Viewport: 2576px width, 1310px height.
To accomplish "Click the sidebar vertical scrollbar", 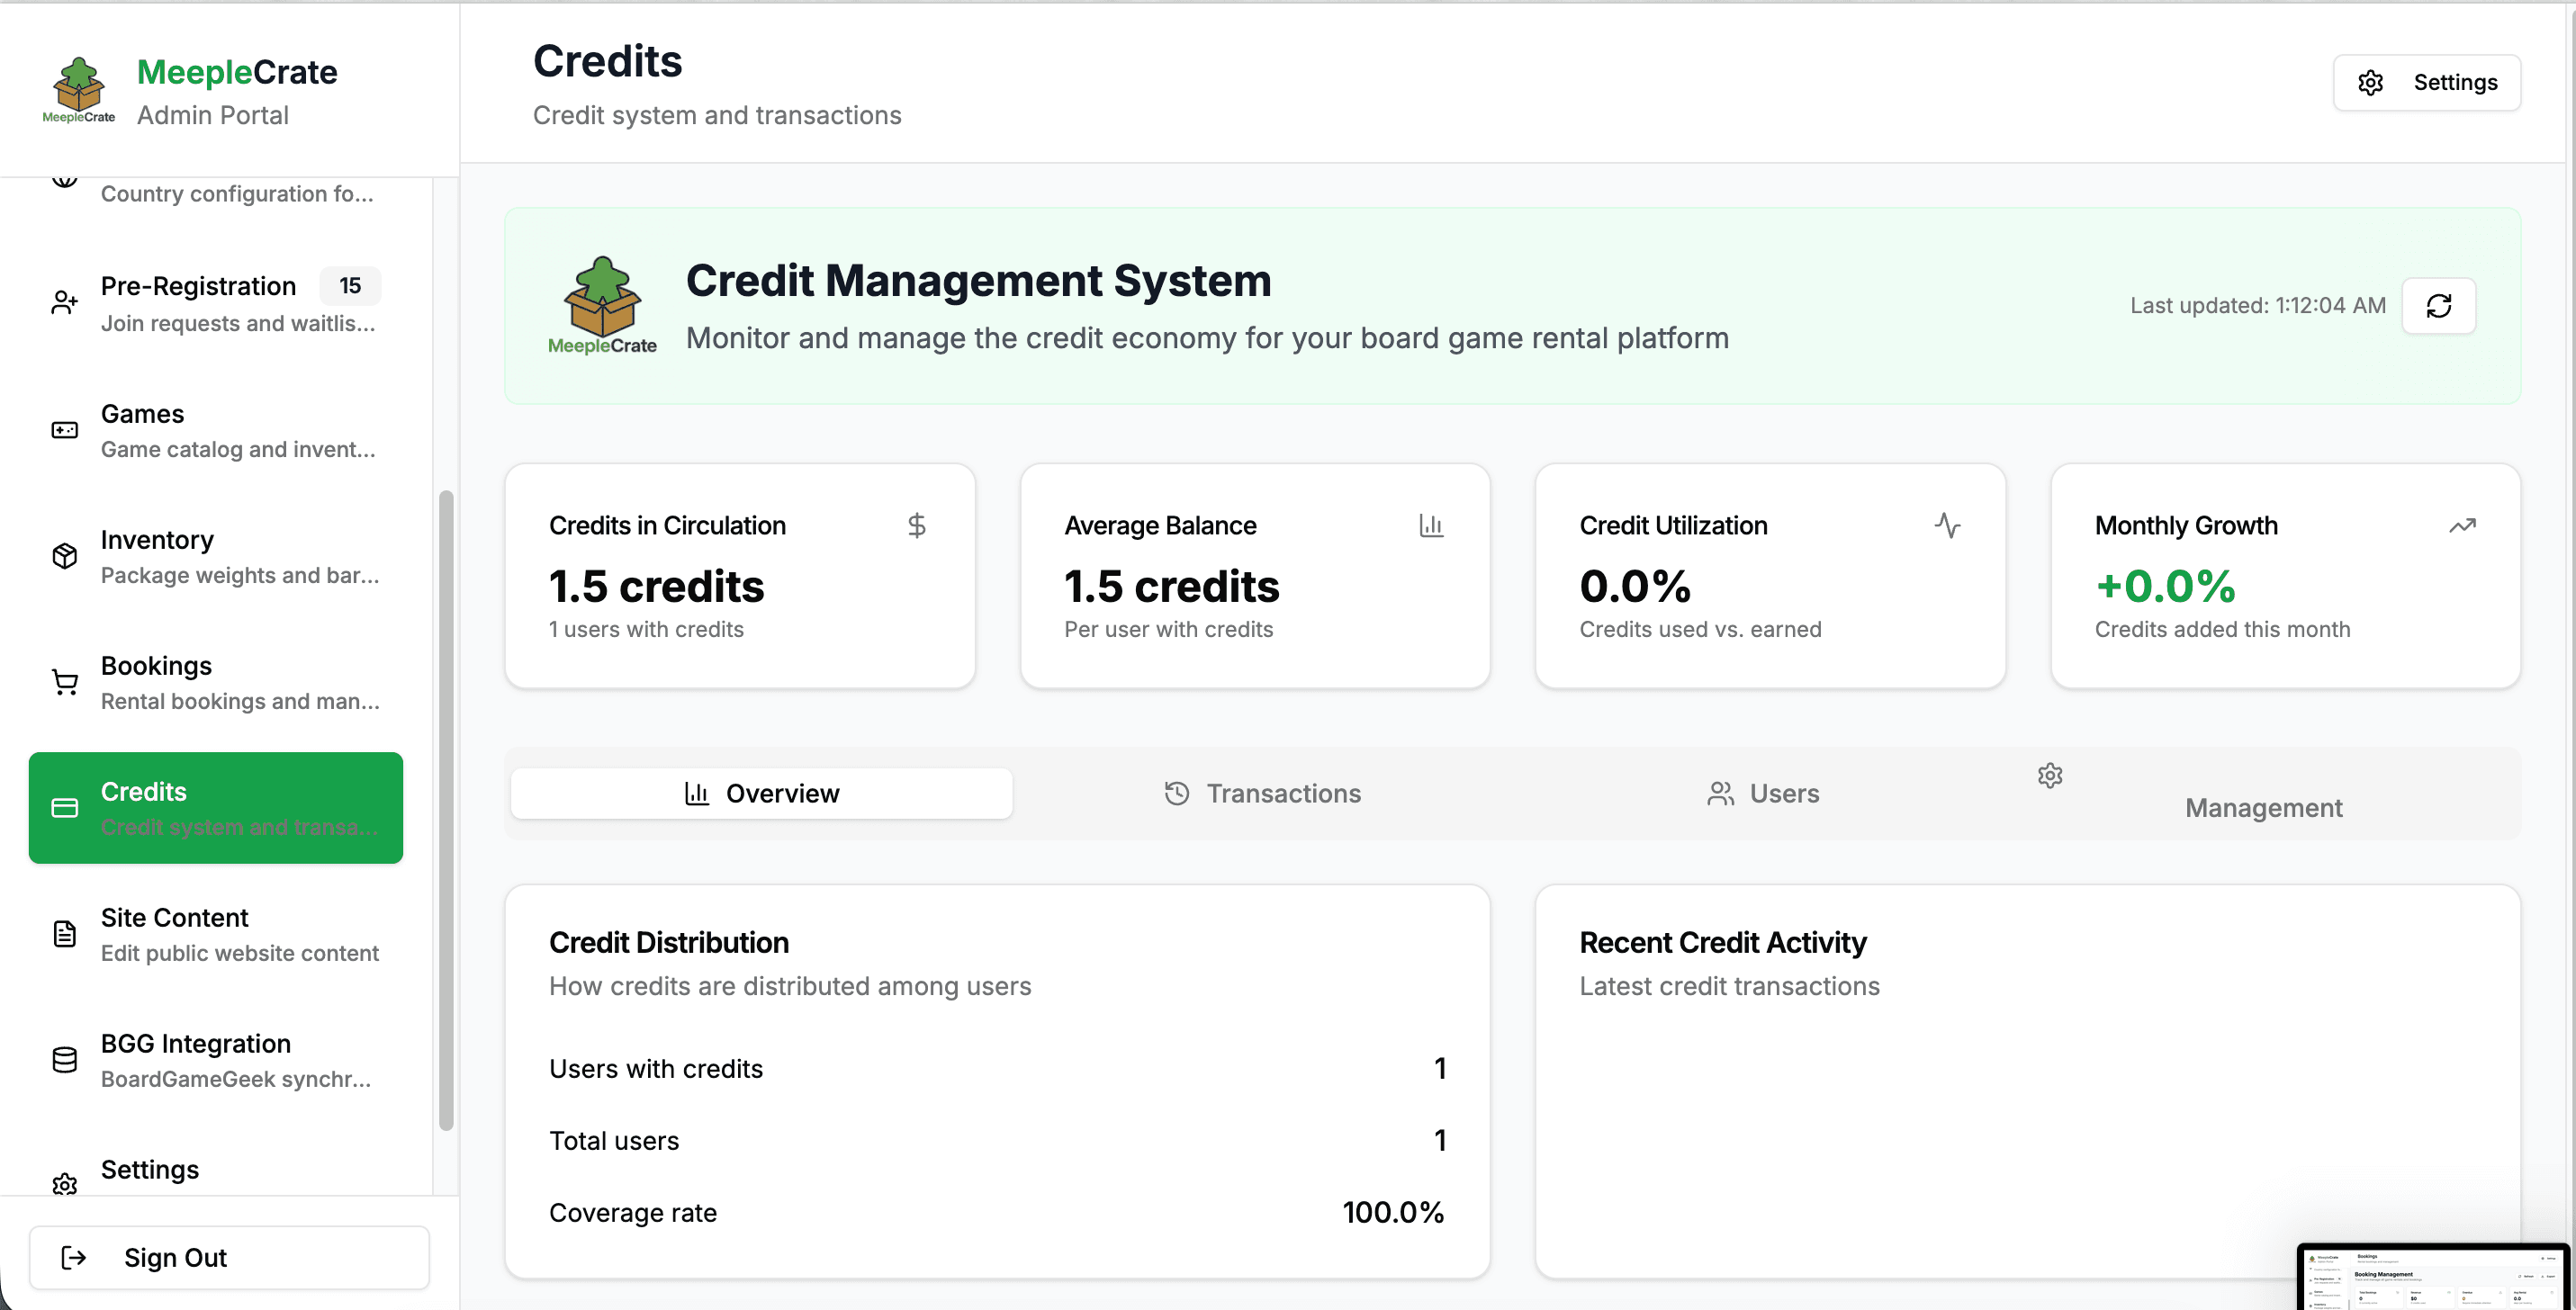I will click(x=446, y=810).
